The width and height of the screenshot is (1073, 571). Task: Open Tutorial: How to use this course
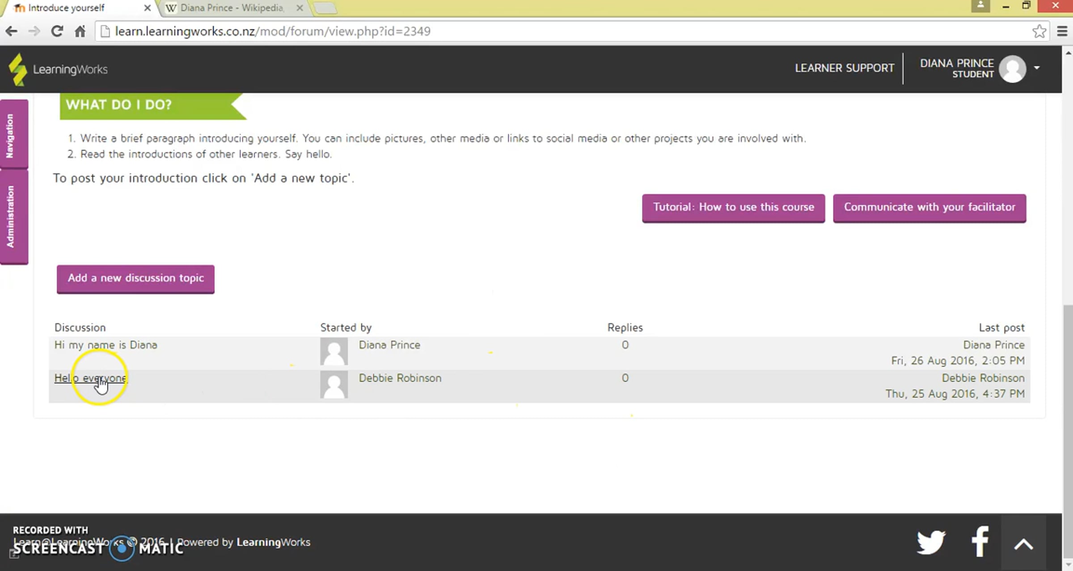tap(733, 208)
